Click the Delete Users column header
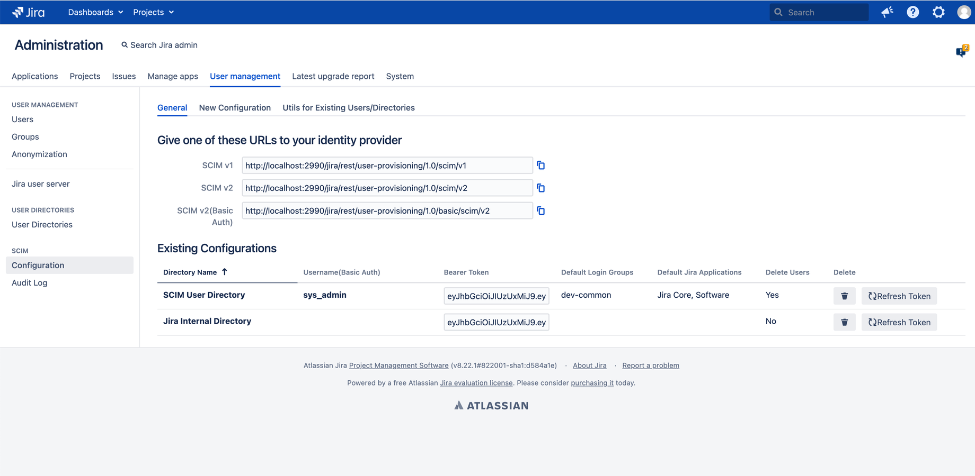 (x=787, y=272)
